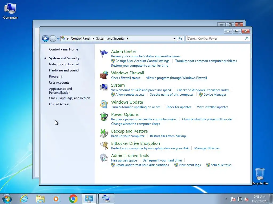273x204 pixels.
Task: Click View amount of RAM and processor speed
Action: [141, 90]
